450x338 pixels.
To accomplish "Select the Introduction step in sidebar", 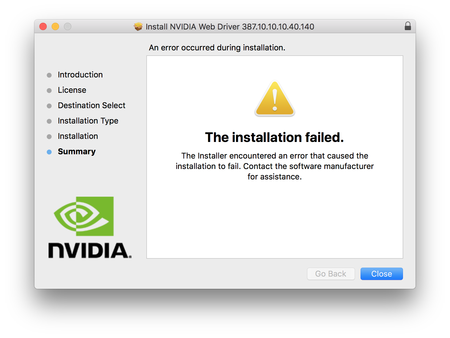I will (80, 75).
